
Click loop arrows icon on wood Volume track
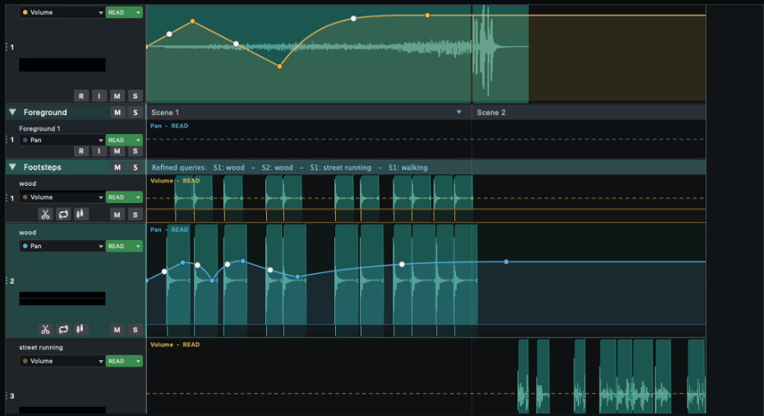[x=63, y=214]
